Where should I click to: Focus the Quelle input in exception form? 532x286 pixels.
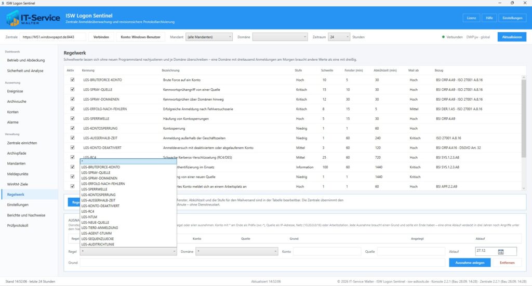point(411,251)
